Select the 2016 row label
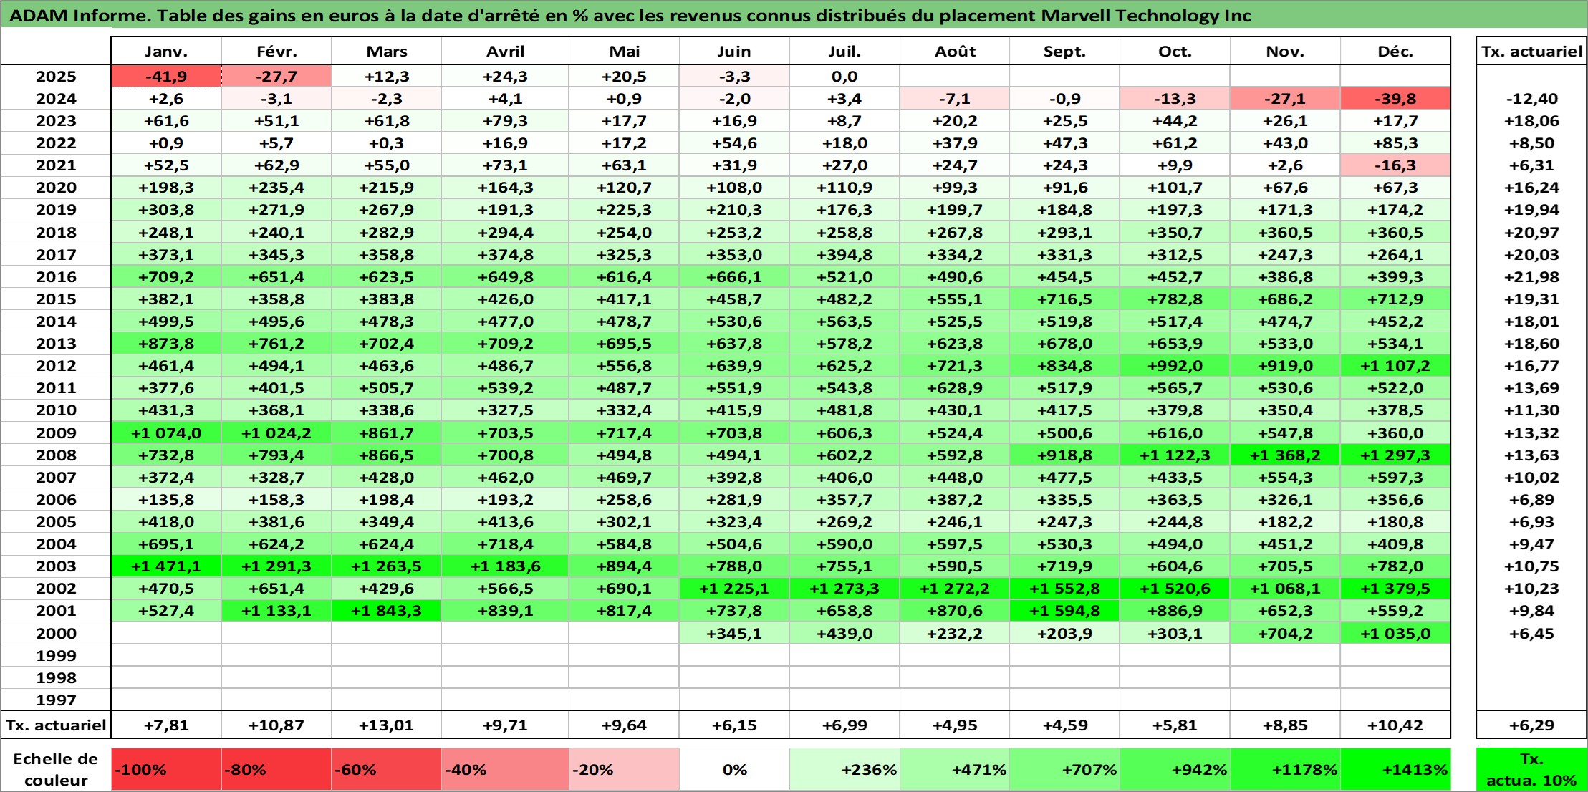The height and width of the screenshot is (792, 1588). click(56, 277)
